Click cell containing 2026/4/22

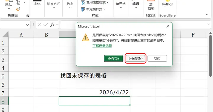pyautogui.click(x=94, y=92)
